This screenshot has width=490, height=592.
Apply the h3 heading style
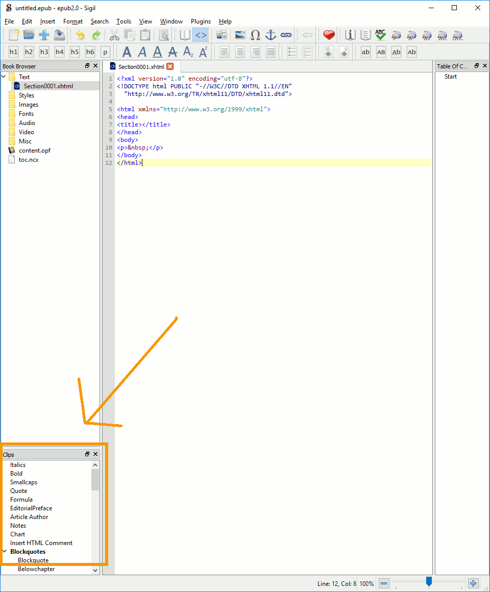[44, 52]
